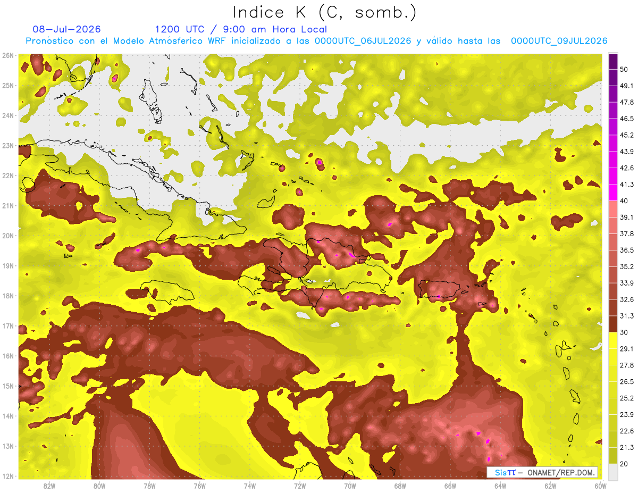Click the 76W longitude label

pyautogui.click(x=199, y=486)
